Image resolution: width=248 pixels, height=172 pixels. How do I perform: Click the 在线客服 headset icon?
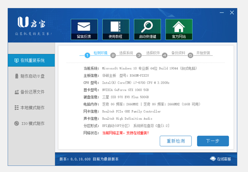click(x=213, y=159)
